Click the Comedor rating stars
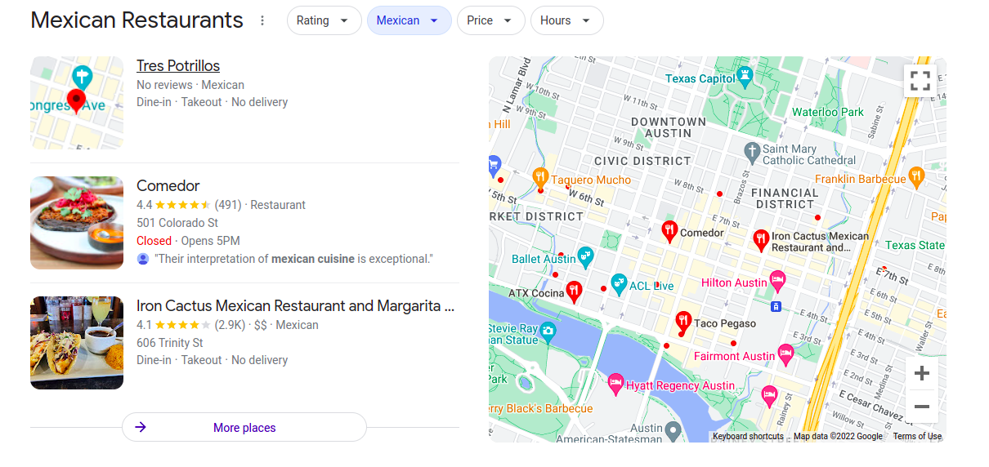The width and height of the screenshot is (989, 467). click(182, 205)
